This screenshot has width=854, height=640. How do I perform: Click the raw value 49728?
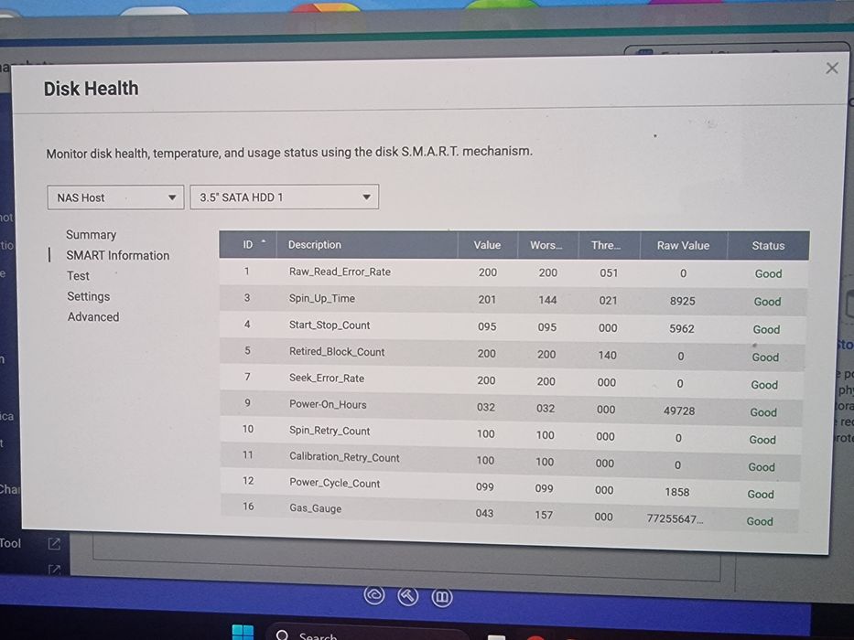coord(679,411)
